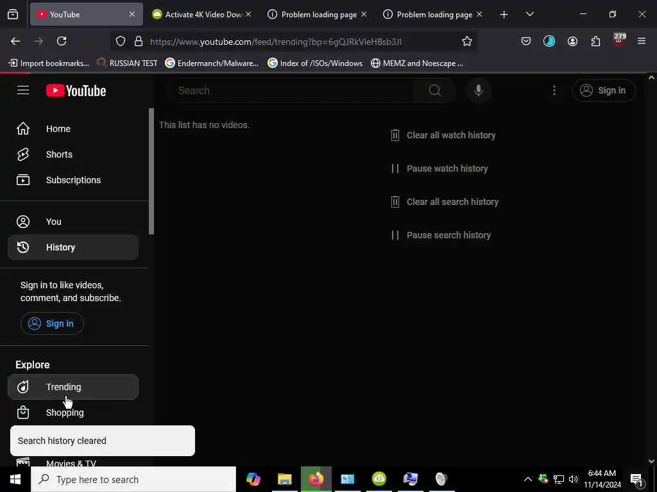Go back with browser back arrow

click(15, 41)
